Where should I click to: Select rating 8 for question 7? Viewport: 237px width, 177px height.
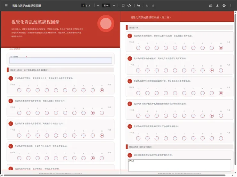(202, 70)
